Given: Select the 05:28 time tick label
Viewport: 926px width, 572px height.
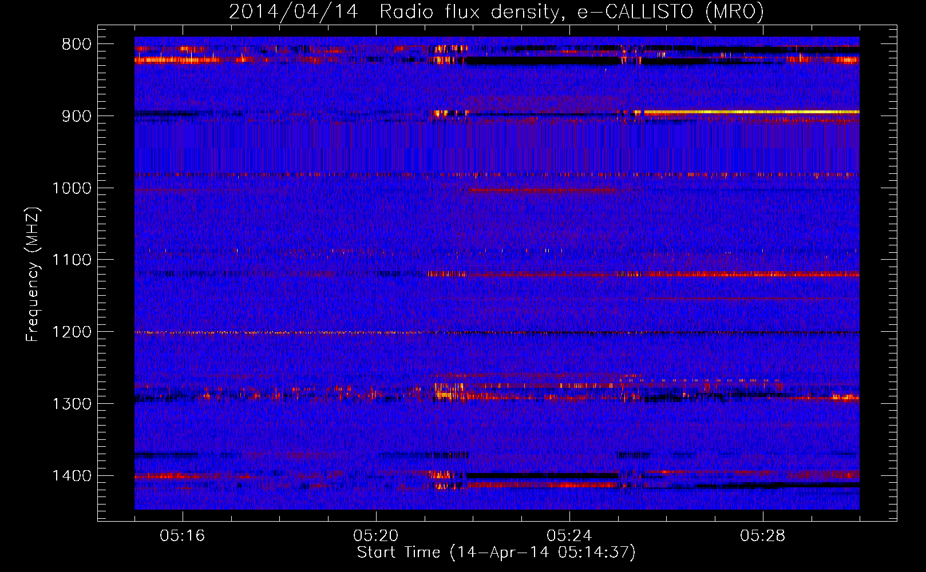Looking at the screenshot, I should pyautogui.click(x=763, y=536).
